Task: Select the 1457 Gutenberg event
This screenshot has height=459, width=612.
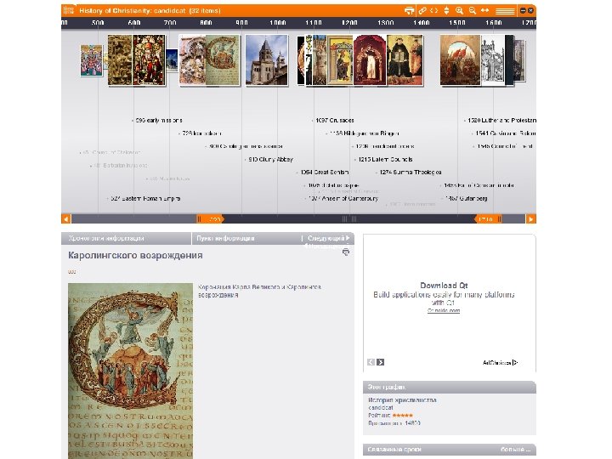Action: tap(467, 198)
